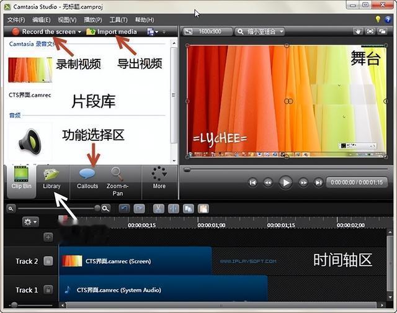This screenshot has height=313, width=397.
Task: Open the 播放(P) menu
Action: (93, 20)
